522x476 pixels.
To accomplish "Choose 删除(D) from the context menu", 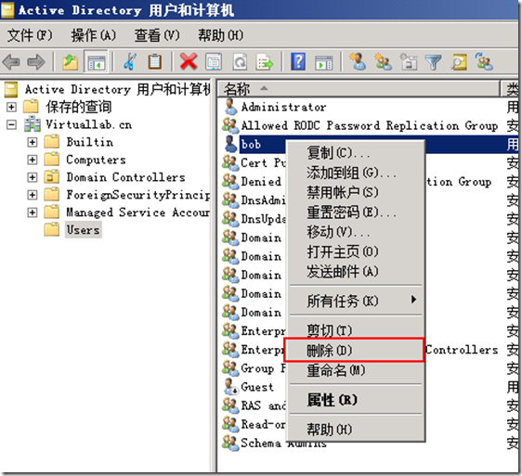I will point(355,350).
